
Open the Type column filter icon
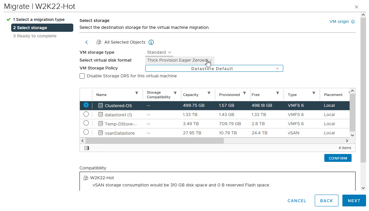click(x=314, y=93)
